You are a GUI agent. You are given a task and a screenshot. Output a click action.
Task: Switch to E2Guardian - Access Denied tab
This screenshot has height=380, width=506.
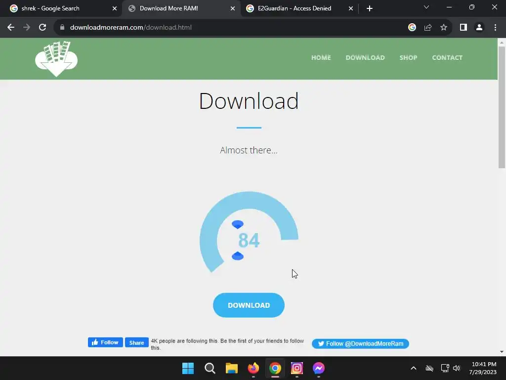[x=299, y=8]
